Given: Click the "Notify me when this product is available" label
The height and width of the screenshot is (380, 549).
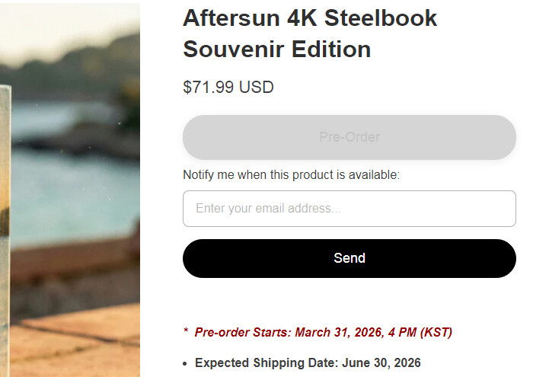Looking at the screenshot, I should pyautogui.click(x=291, y=175).
